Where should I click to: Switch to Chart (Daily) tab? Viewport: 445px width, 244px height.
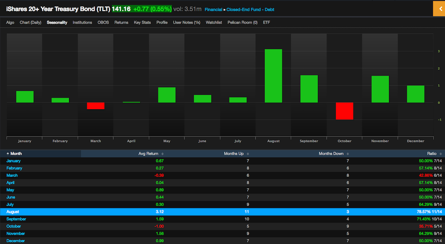31,22
